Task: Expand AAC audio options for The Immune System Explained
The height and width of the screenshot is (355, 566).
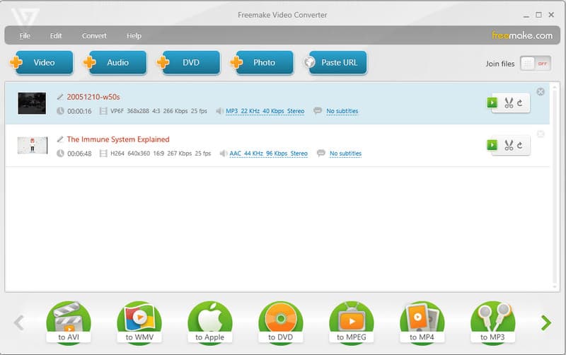Action: tap(268, 153)
